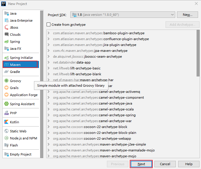Expand camel-archetype-war chevron
This screenshot has width=201, height=169.
pyautogui.click(x=49, y=121)
